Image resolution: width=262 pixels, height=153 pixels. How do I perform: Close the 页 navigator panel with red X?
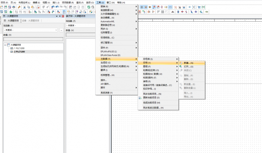coord(63,16)
